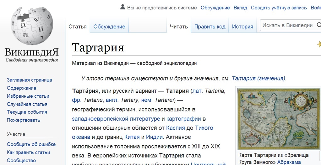Open the западноевропейской литературе link

(116, 119)
